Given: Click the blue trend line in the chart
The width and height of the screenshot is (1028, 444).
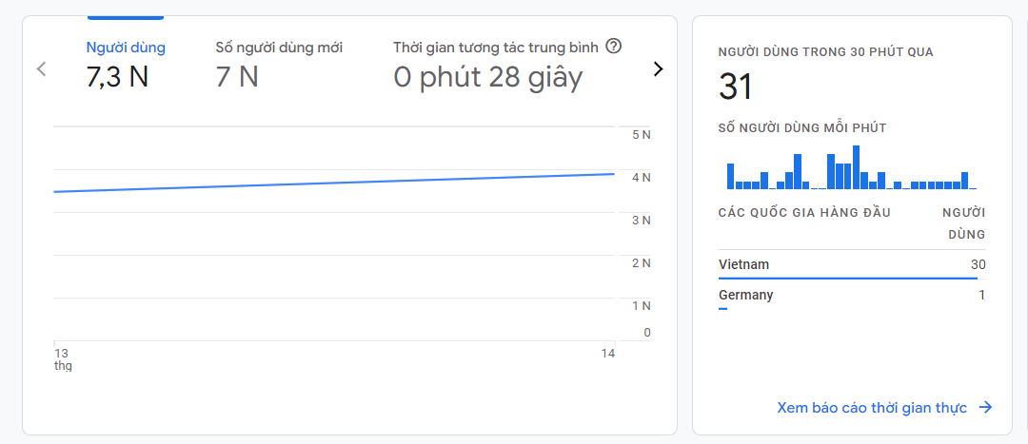Looking at the screenshot, I should 333,183.
